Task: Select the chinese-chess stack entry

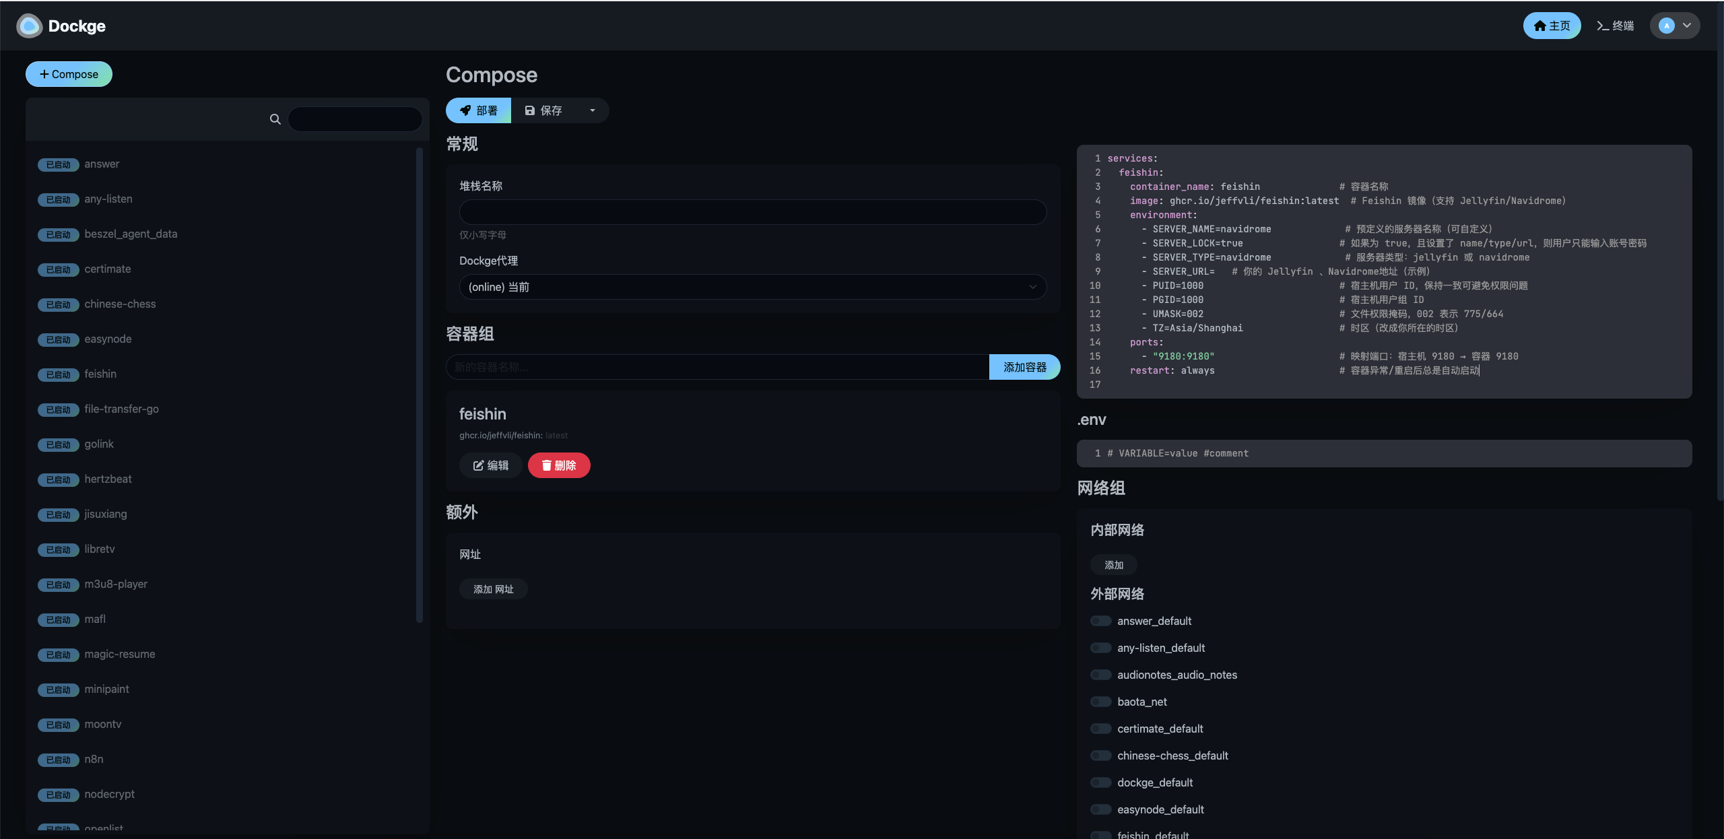Action: (120, 304)
